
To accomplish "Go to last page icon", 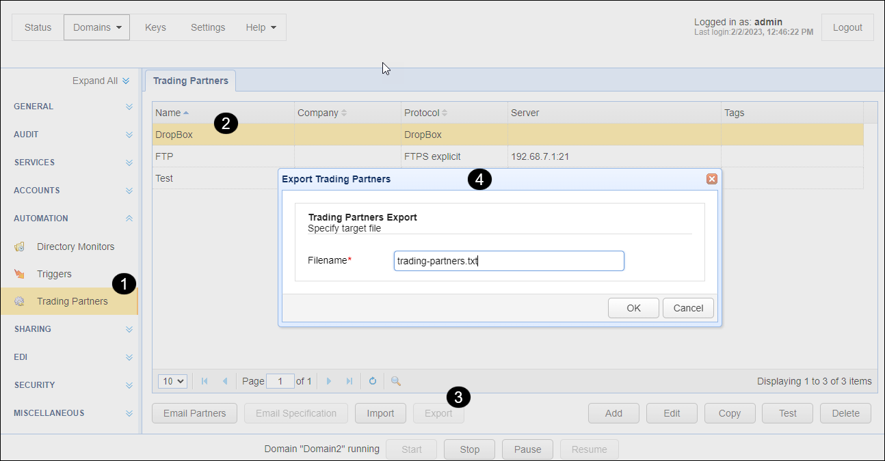I will pyautogui.click(x=349, y=381).
